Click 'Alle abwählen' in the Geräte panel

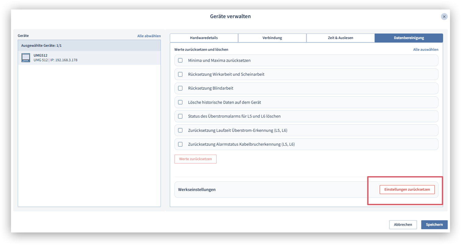(x=149, y=36)
